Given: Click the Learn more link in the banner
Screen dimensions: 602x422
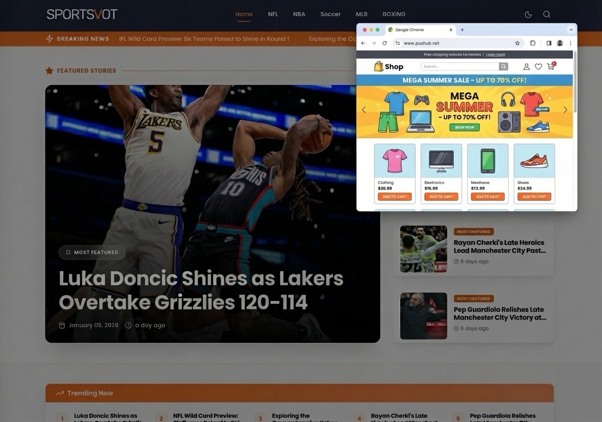Looking at the screenshot, I should pos(495,54).
